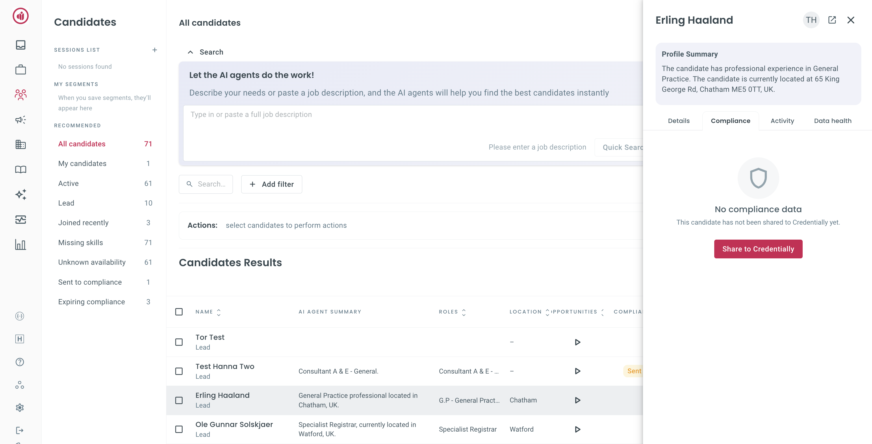This screenshot has width=872, height=444.
Task: Toggle the select-all candidates checkbox
Action: tap(179, 312)
